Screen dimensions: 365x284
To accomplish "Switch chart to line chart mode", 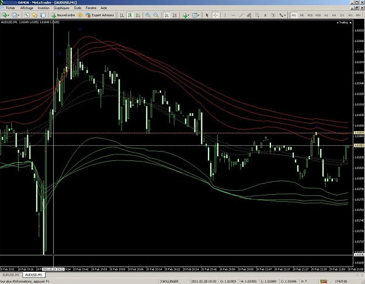I will coord(138,15).
